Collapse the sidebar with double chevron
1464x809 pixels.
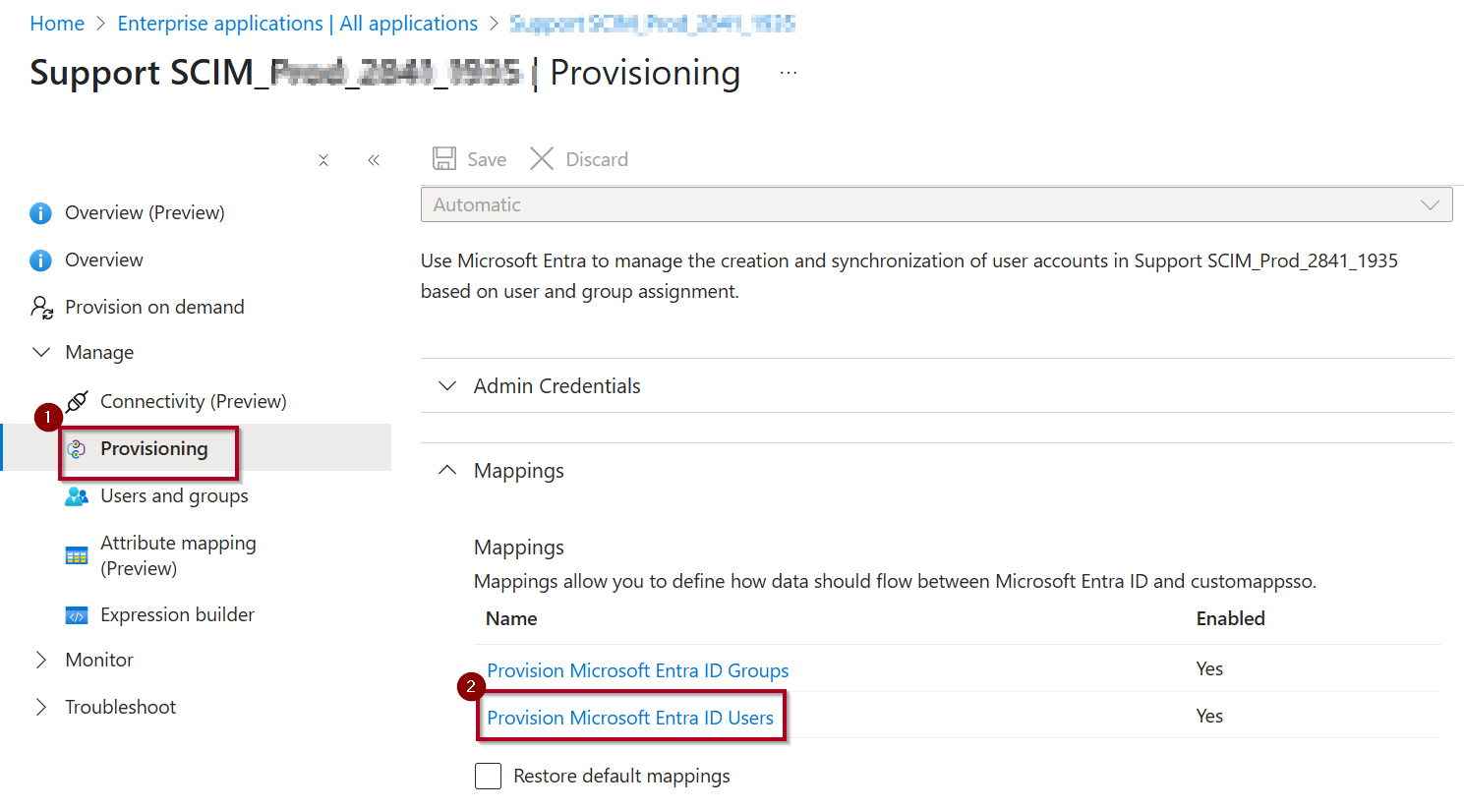pos(374,160)
